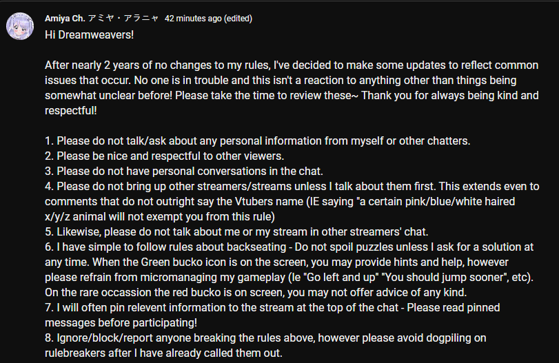Select rule 1 about personal information

[257, 141]
